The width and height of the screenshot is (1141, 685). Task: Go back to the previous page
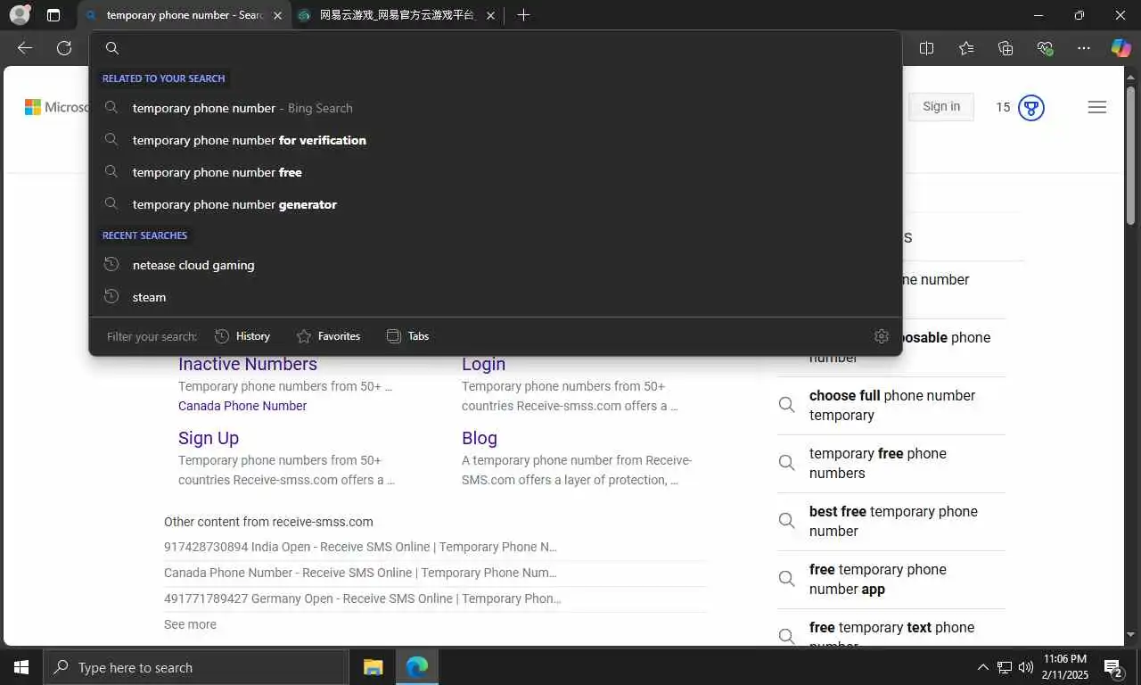point(25,48)
